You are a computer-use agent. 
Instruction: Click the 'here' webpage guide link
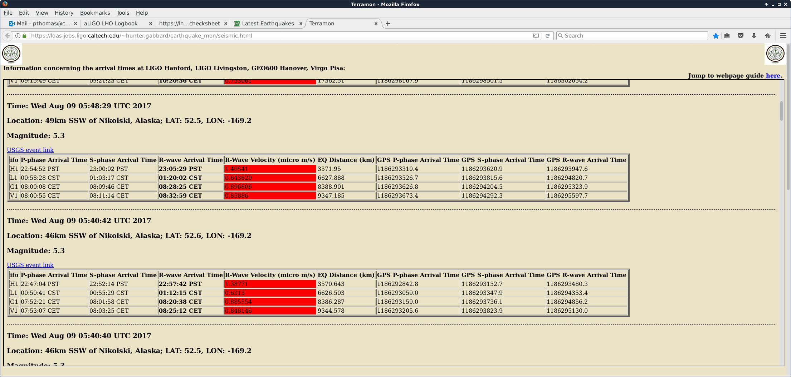point(773,76)
